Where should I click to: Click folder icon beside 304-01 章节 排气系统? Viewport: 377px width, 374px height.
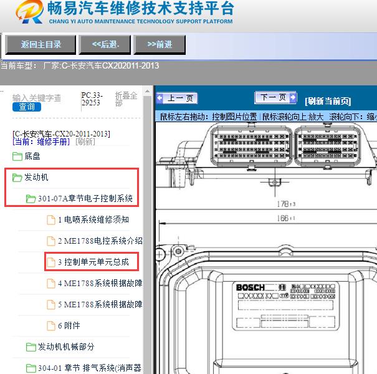31,368
